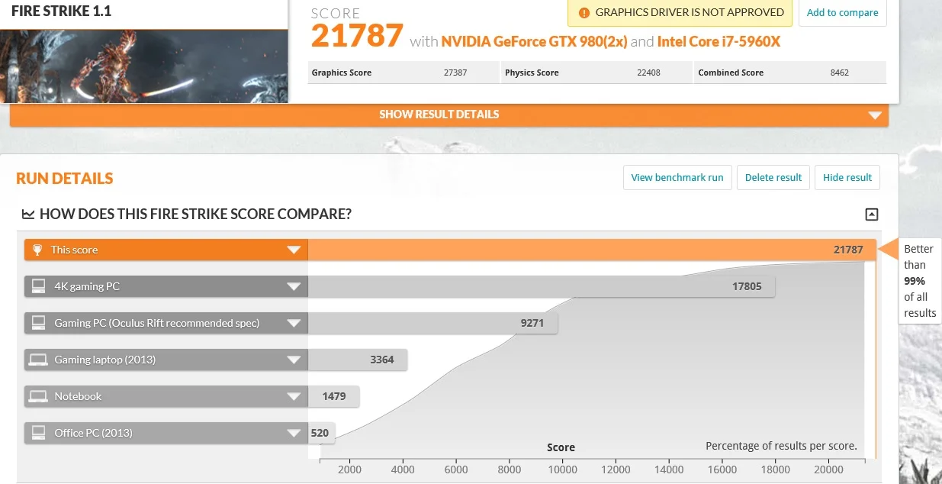Click the Add to compare button
The image size is (942, 484).
pos(842,13)
